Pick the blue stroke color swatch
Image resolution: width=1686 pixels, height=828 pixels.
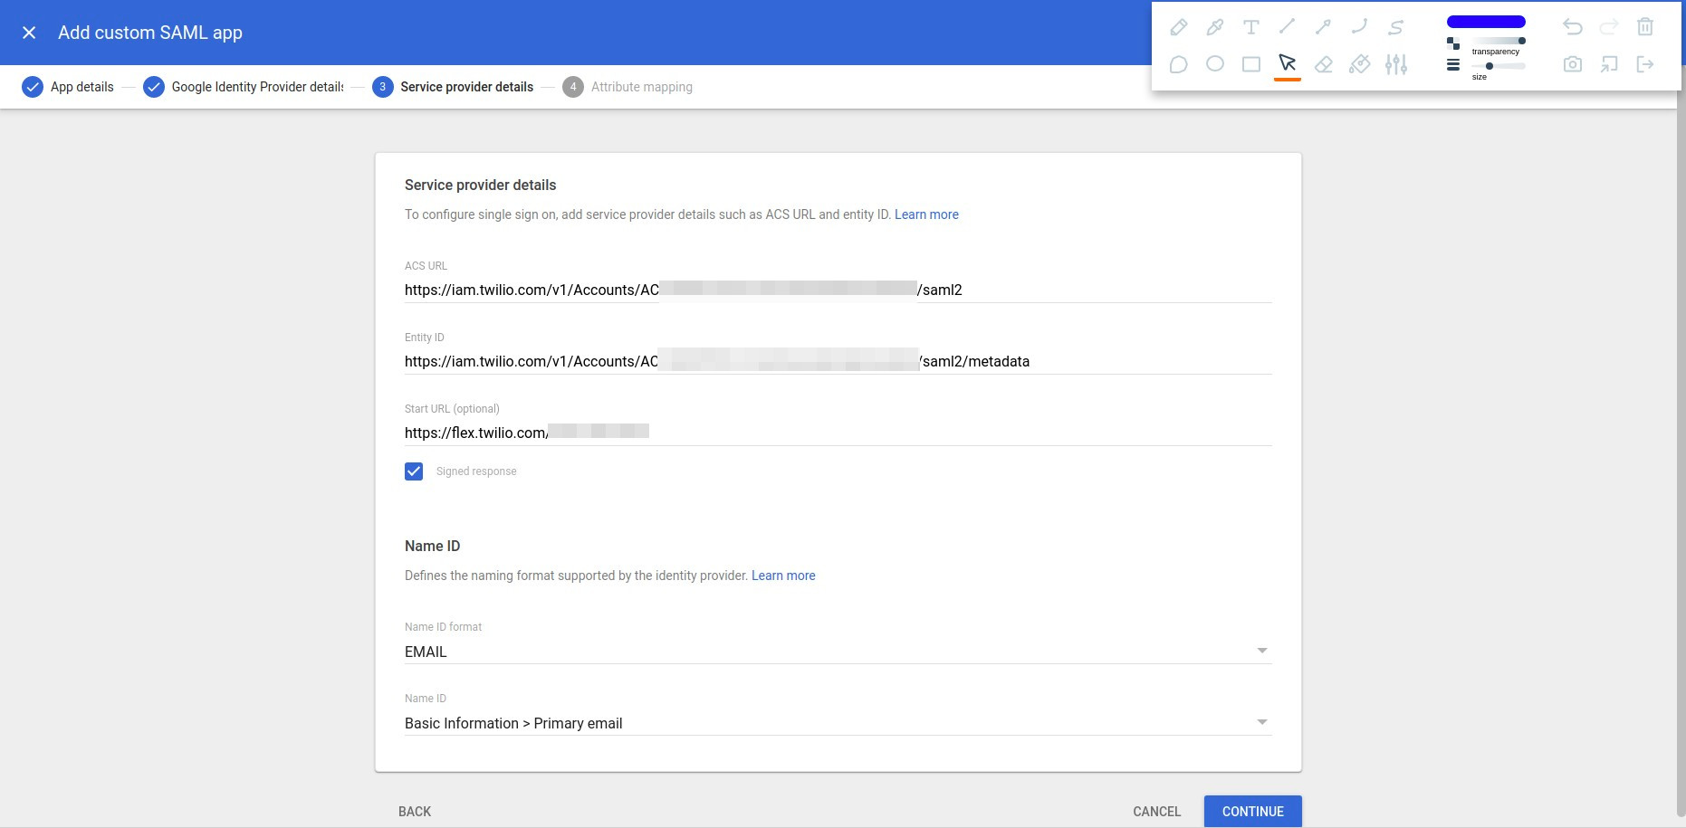[1486, 22]
